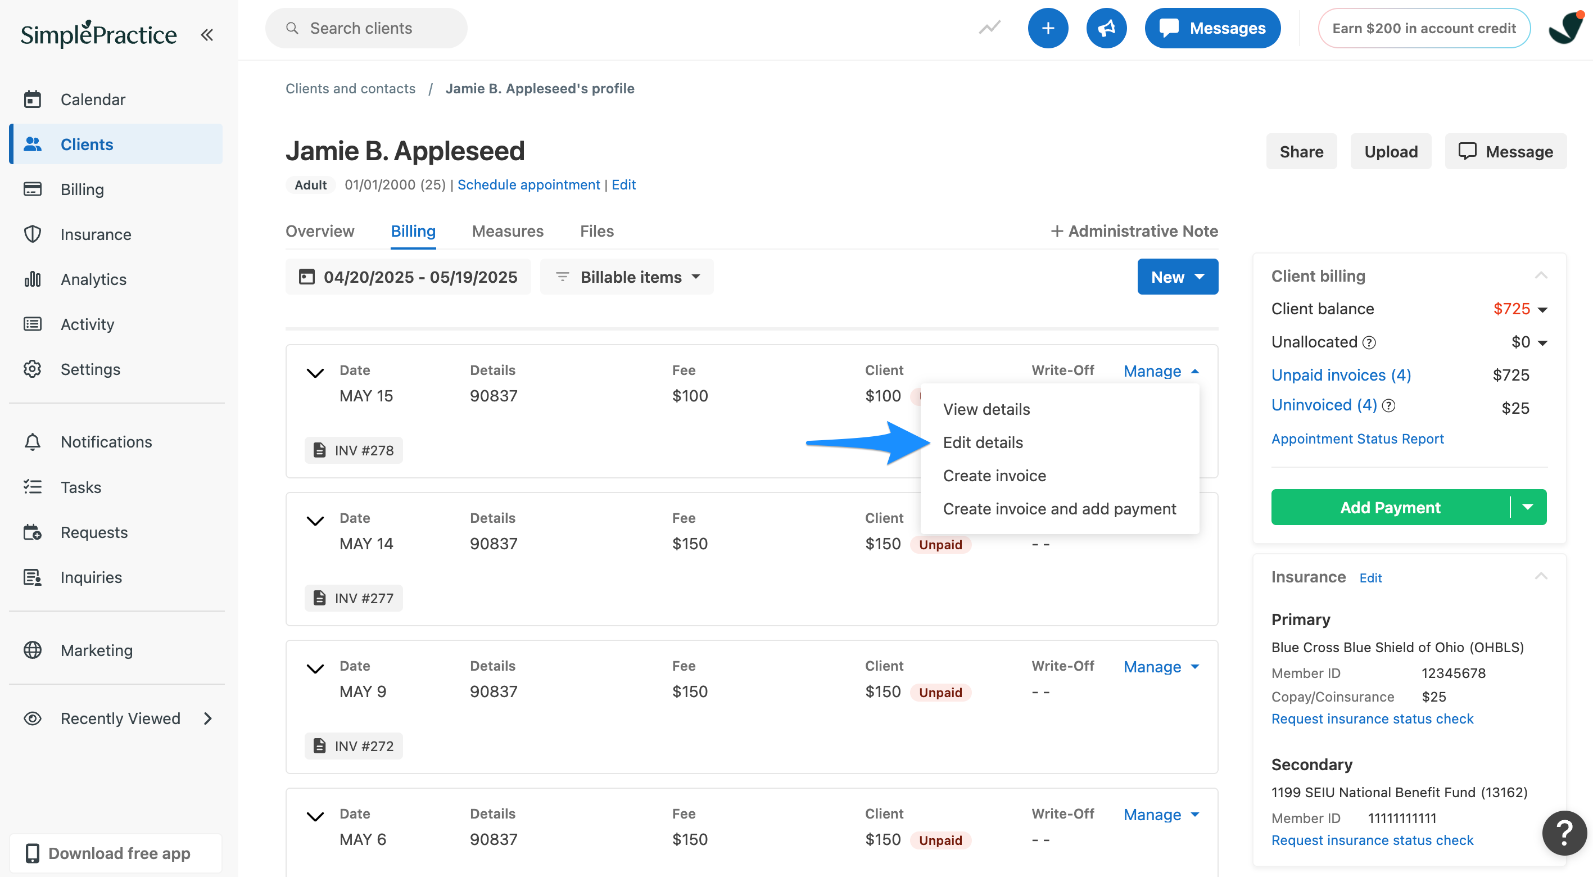Viewport: 1593px width, 877px height.
Task: Switch to the Measures tab
Action: click(x=508, y=230)
